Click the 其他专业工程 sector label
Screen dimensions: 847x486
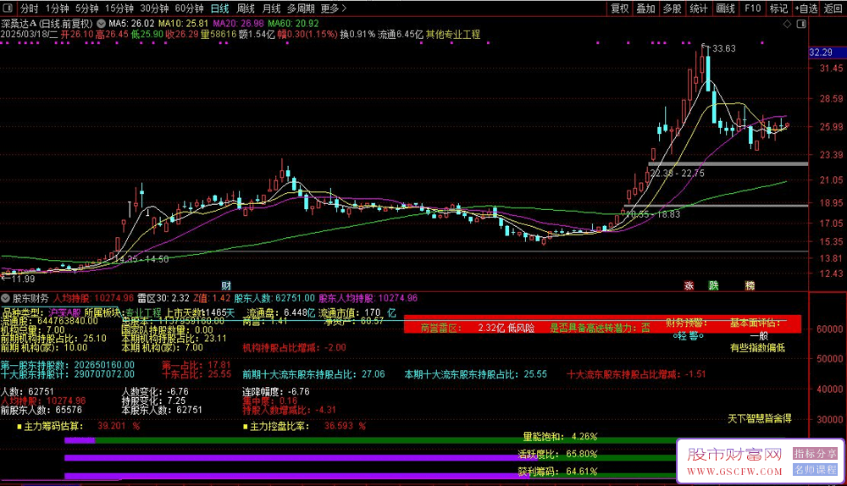click(452, 35)
